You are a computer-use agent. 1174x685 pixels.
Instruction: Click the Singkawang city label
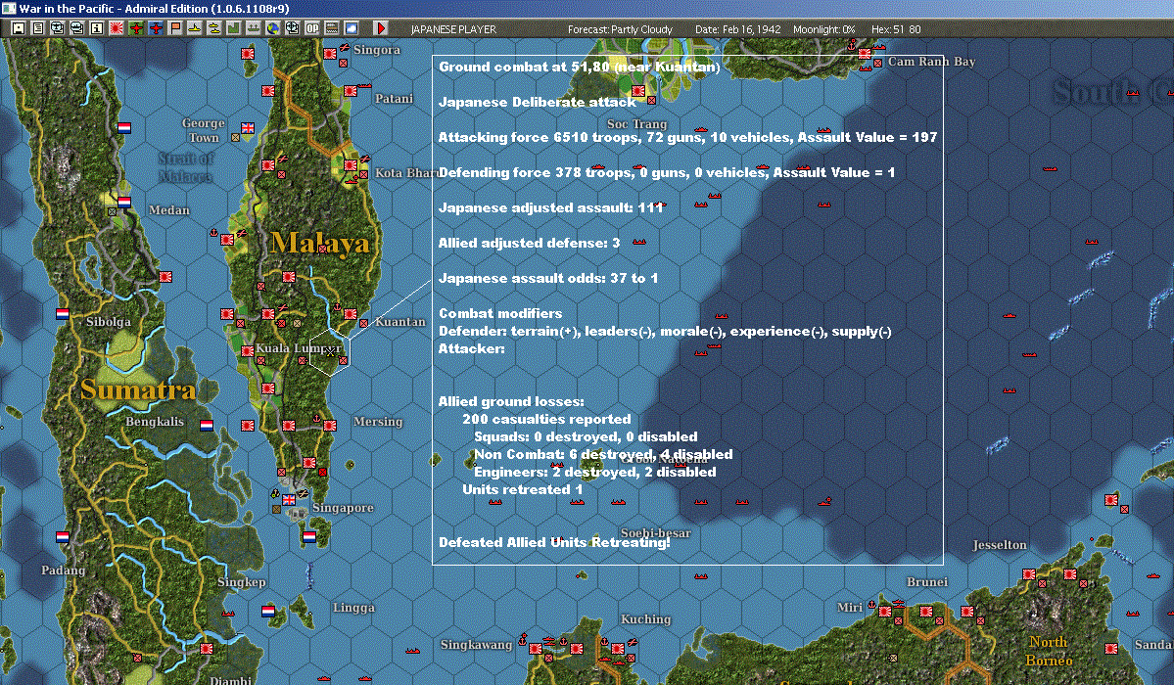(476, 645)
